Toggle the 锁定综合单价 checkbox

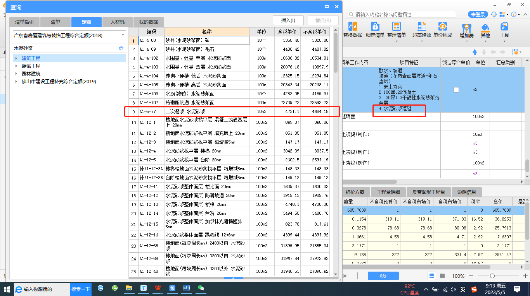(456, 89)
